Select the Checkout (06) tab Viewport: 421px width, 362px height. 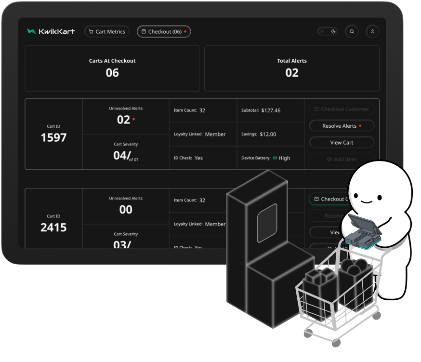point(164,32)
